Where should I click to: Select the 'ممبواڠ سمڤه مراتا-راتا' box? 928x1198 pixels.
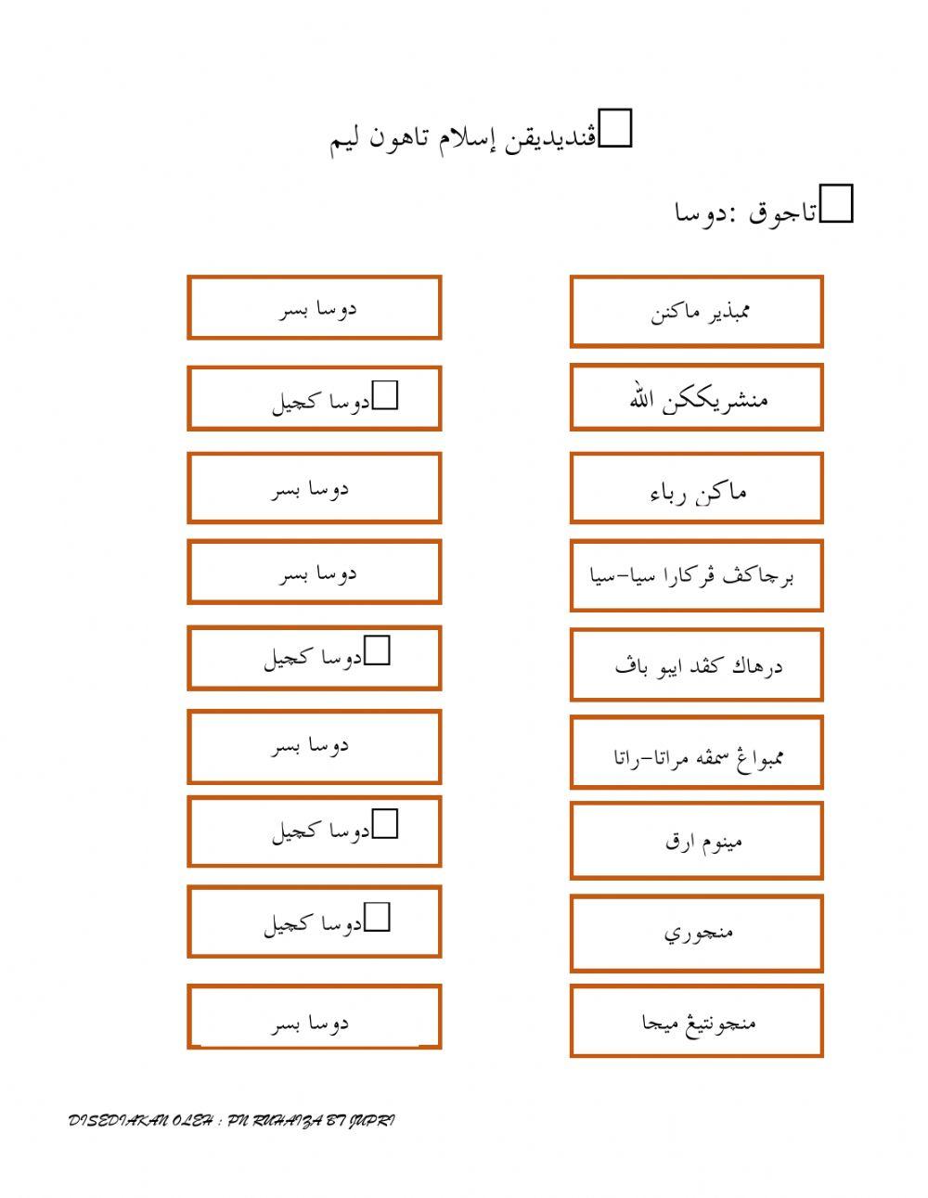point(696,753)
